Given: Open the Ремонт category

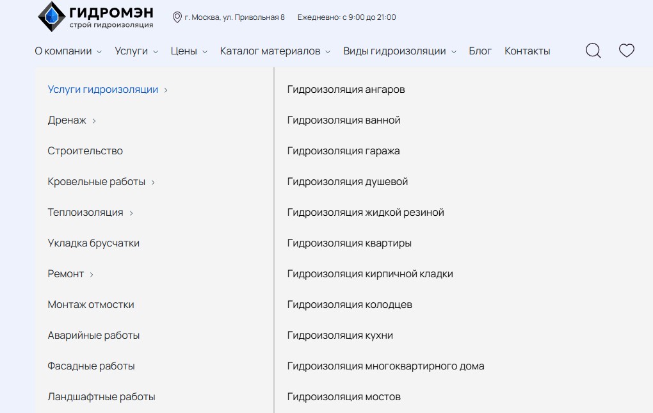Looking at the screenshot, I should point(66,274).
